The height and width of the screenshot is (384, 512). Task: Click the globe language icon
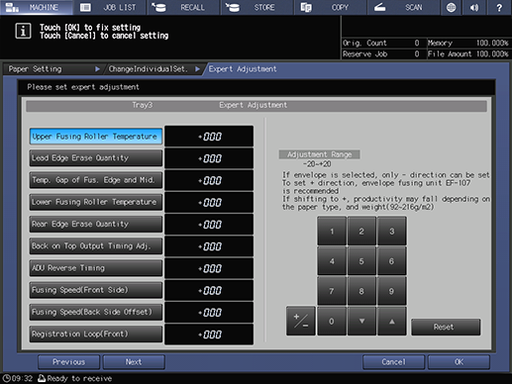coord(452,7)
